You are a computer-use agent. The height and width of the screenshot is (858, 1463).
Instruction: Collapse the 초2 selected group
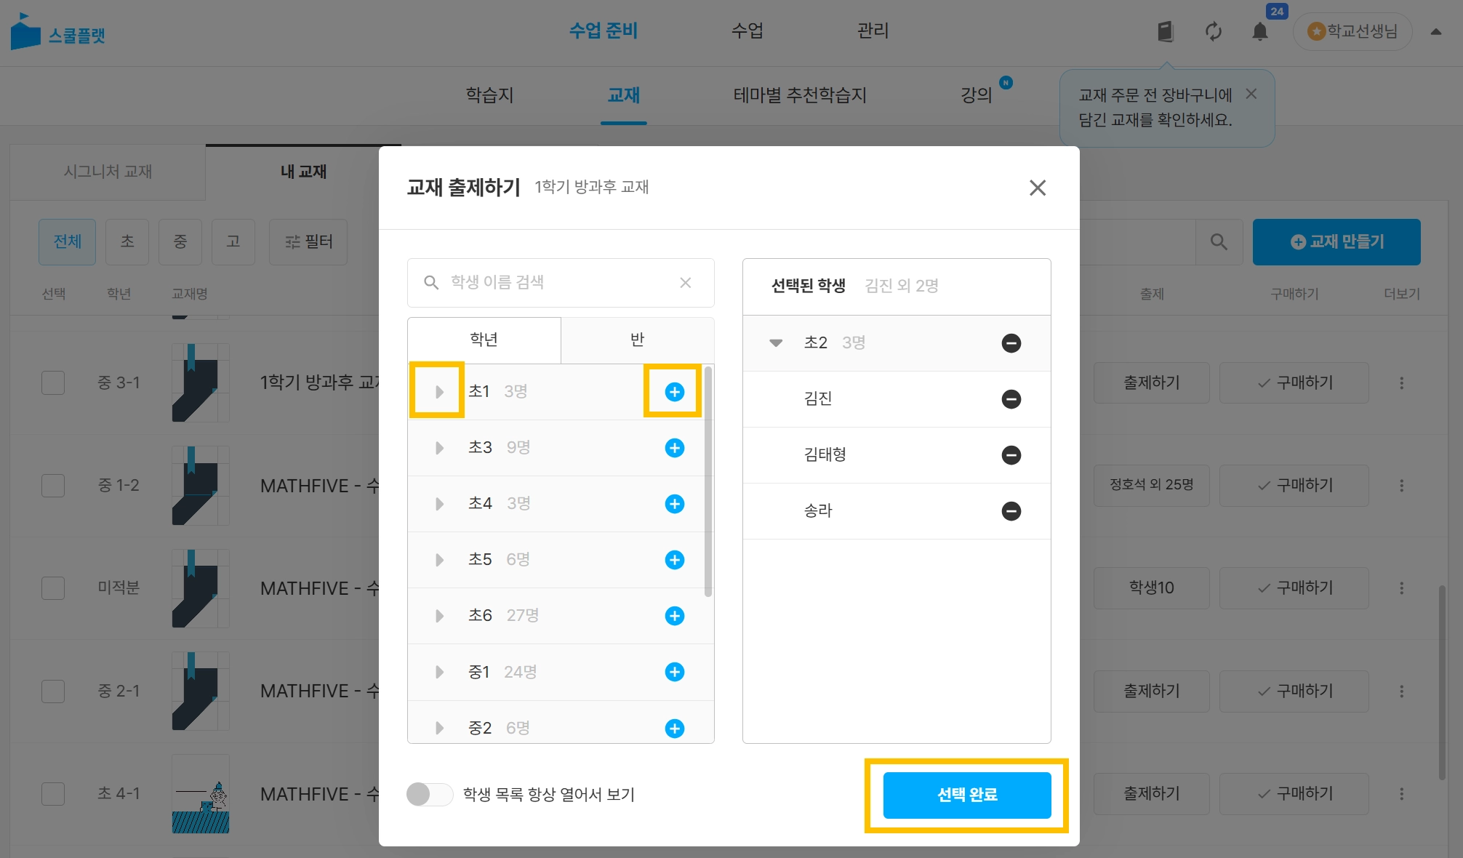(x=776, y=343)
